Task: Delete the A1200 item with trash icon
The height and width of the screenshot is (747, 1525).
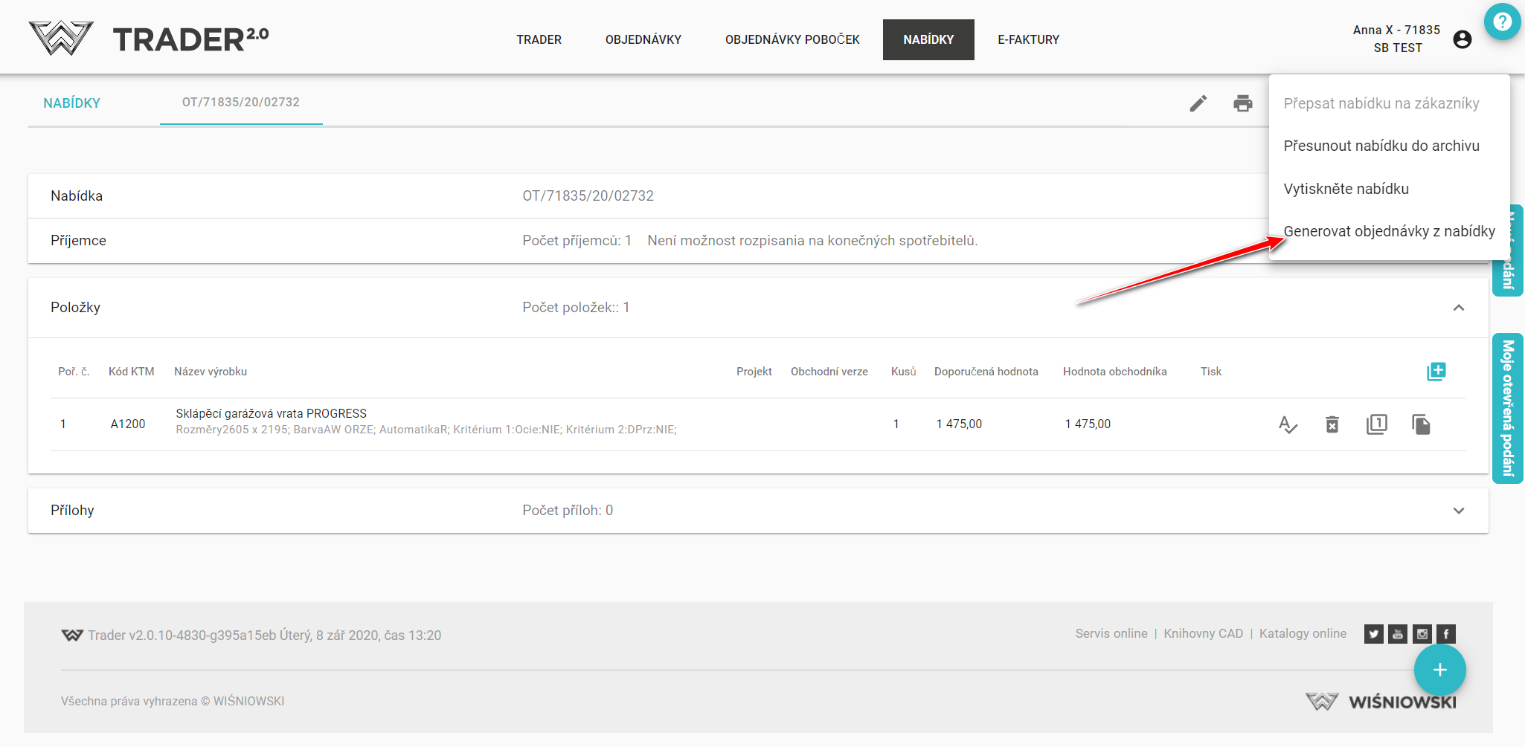Action: click(x=1332, y=424)
